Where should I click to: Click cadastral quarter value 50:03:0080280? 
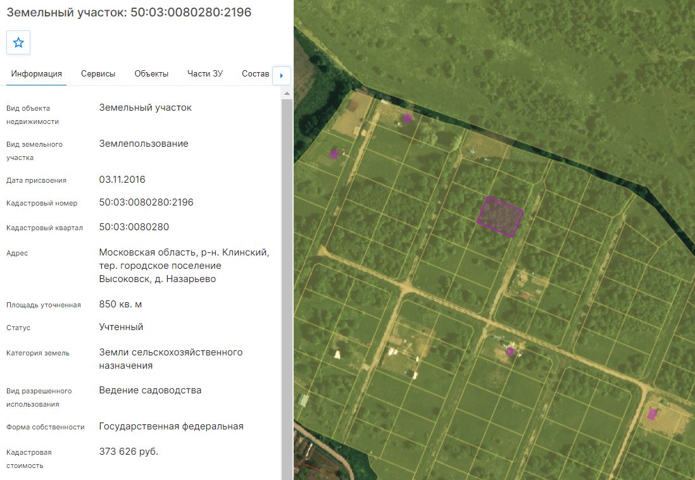point(134,227)
